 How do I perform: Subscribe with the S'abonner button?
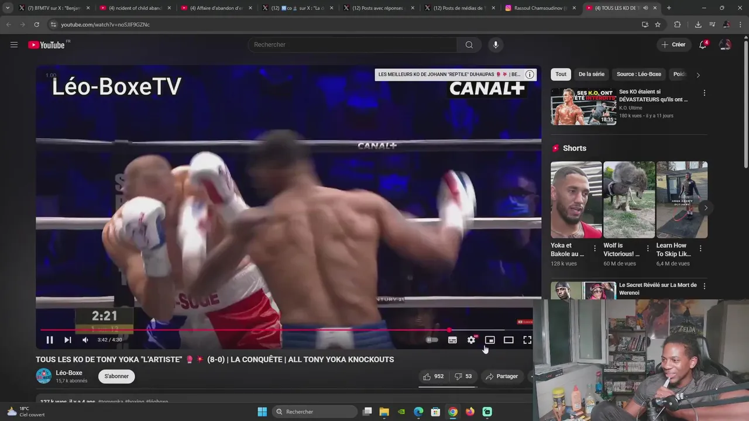(116, 377)
